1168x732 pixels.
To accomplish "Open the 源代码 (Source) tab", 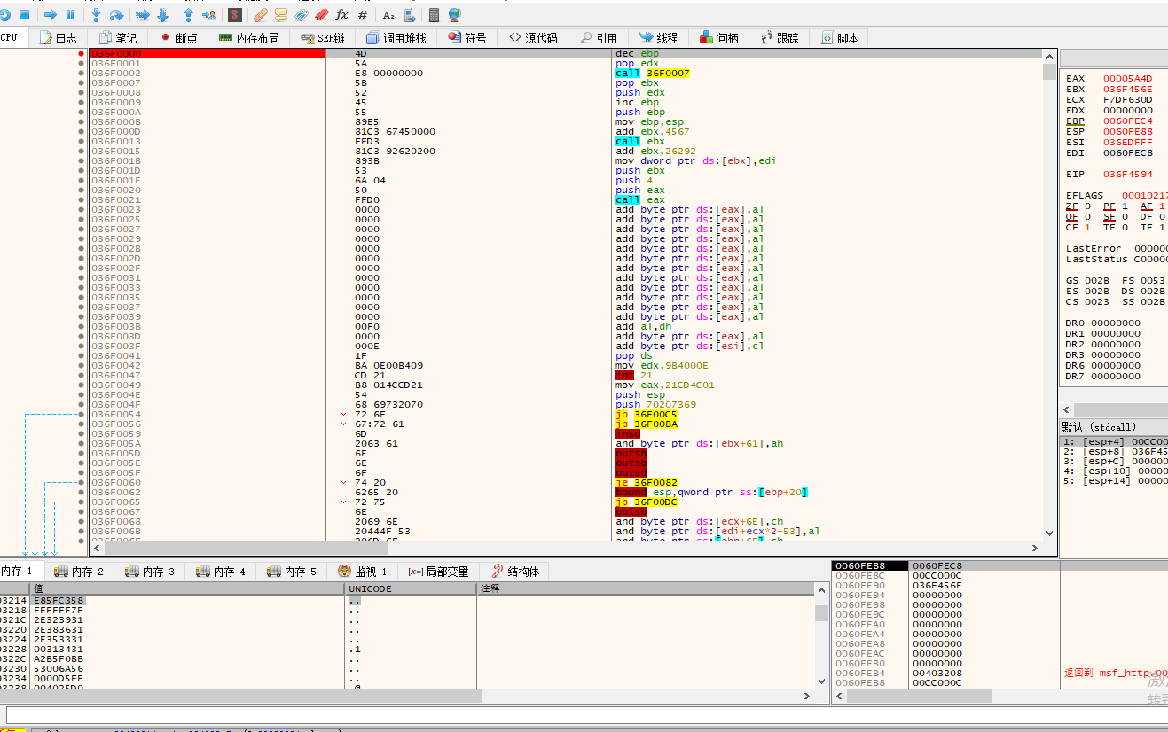I will [533, 38].
